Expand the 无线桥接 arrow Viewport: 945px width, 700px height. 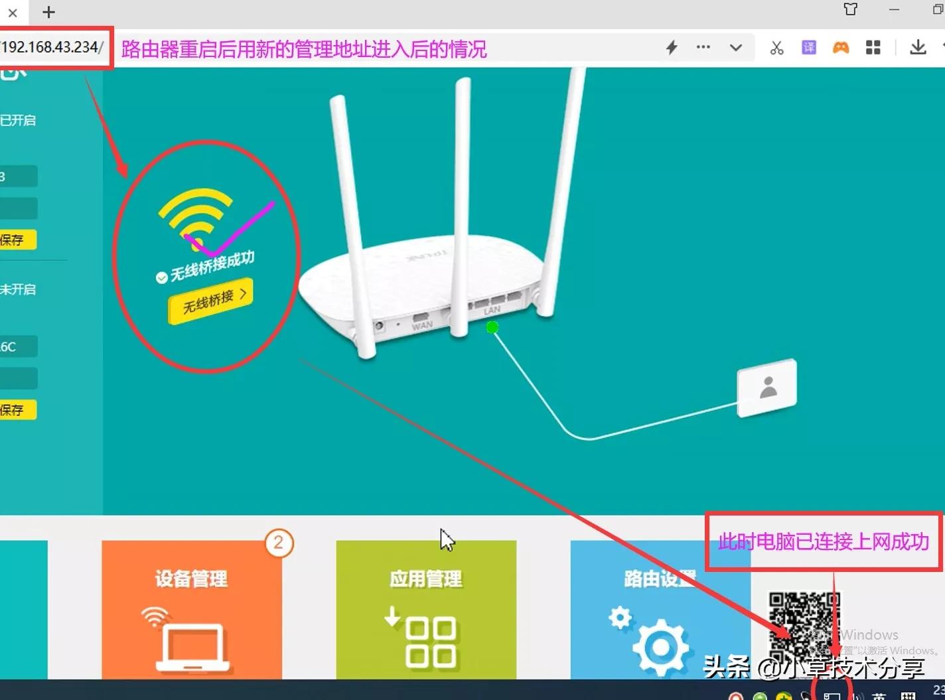coord(244,294)
